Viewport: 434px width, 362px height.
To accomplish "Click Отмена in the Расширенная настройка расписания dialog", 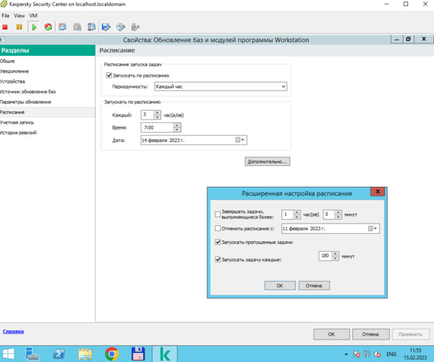I will tap(314, 285).
